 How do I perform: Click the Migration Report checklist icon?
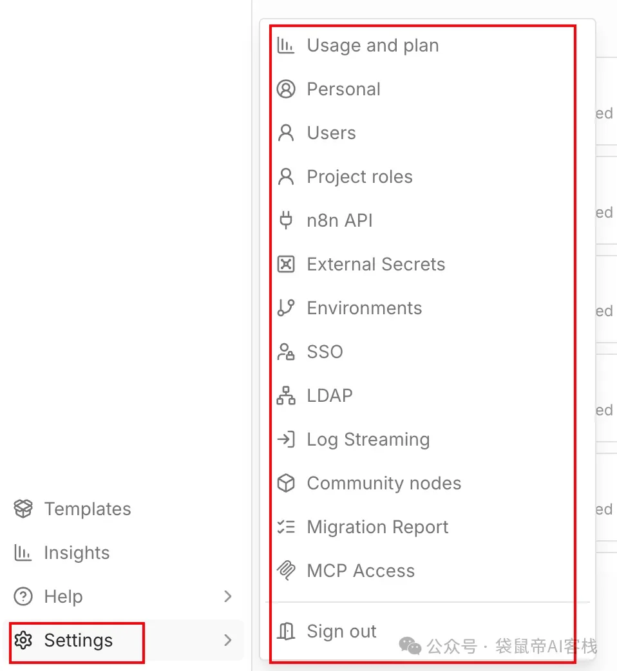click(x=286, y=527)
